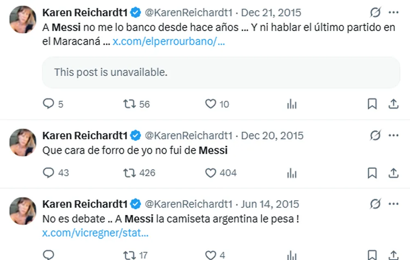410x260 pixels.
Task: Bookmark the Dec 20, 2015 tweet
Action: [372, 173]
